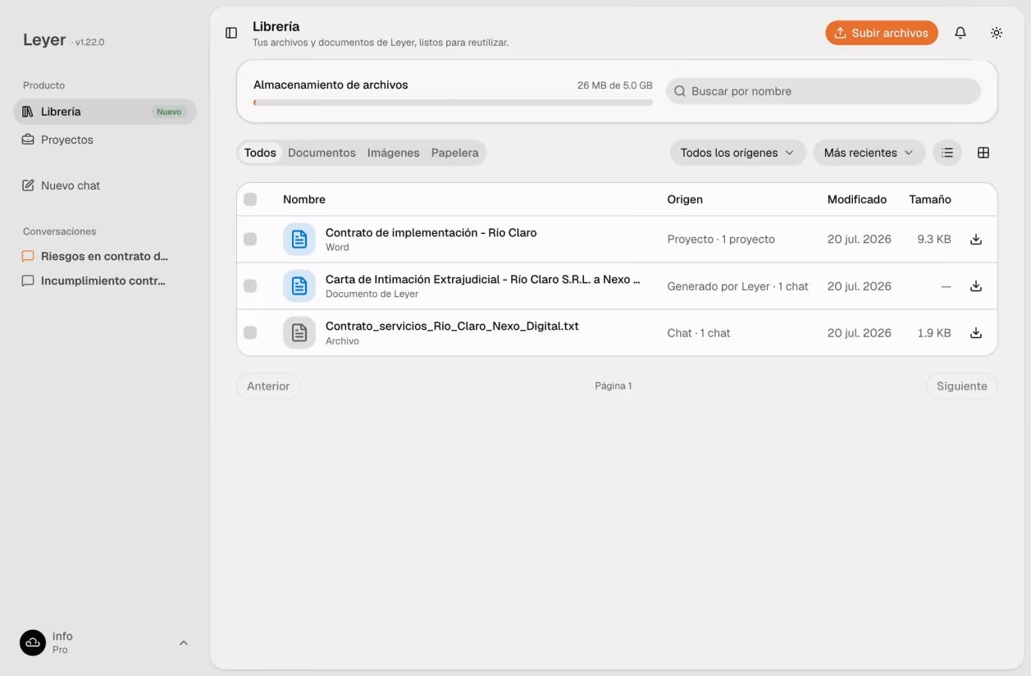The height and width of the screenshot is (676, 1031).
Task: Select the Imágenes tab
Action: point(394,153)
